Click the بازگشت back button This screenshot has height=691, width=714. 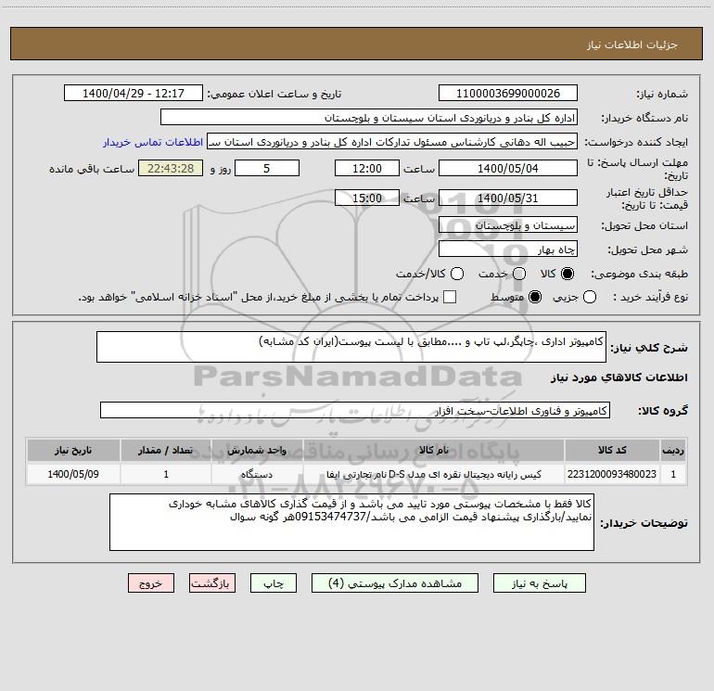coord(212,583)
